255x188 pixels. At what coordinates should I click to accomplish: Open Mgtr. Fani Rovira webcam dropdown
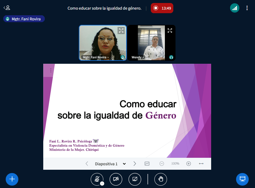pyautogui.click(x=96, y=57)
